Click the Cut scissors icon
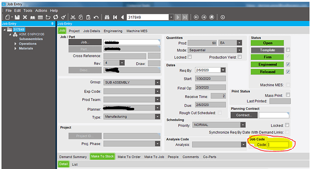The width and height of the screenshot is (311, 169). (x=73, y=17)
